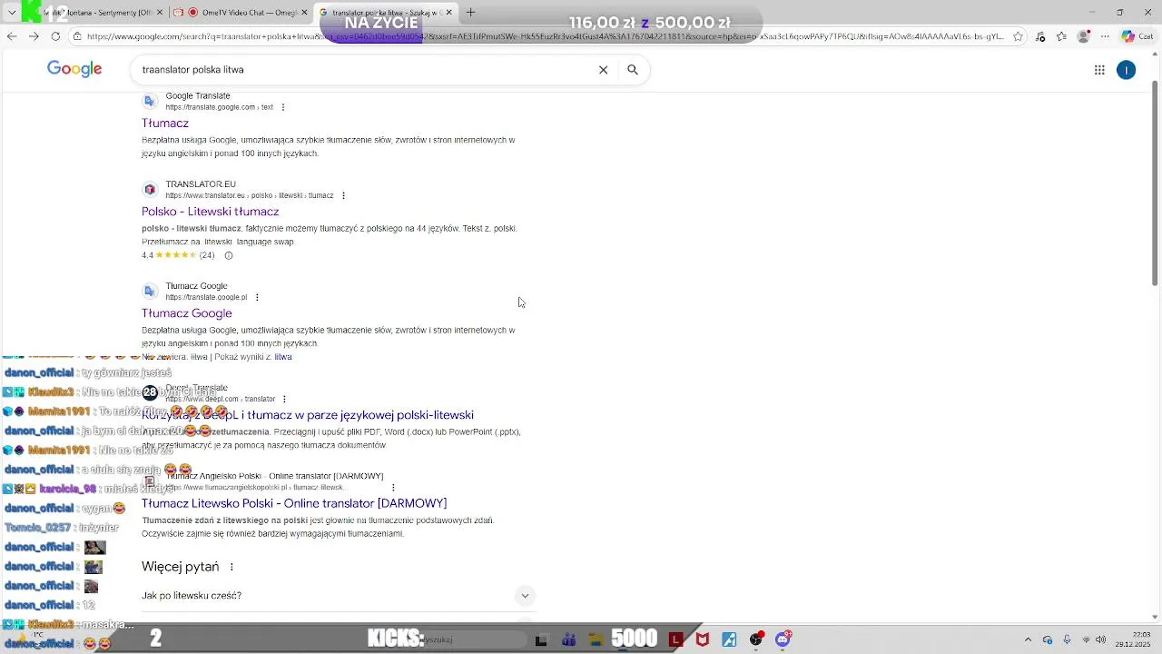This screenshot has width=1162, height=654.
Task: Go to the Google logo homepage
Action: (x=74, y=69)
